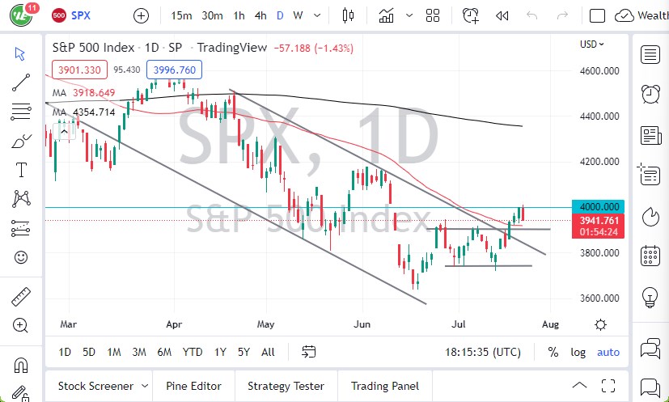Select the 4h timeframe

pos(260,15)
